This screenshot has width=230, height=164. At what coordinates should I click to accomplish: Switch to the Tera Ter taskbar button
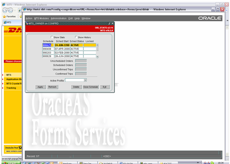click(87, 163)
